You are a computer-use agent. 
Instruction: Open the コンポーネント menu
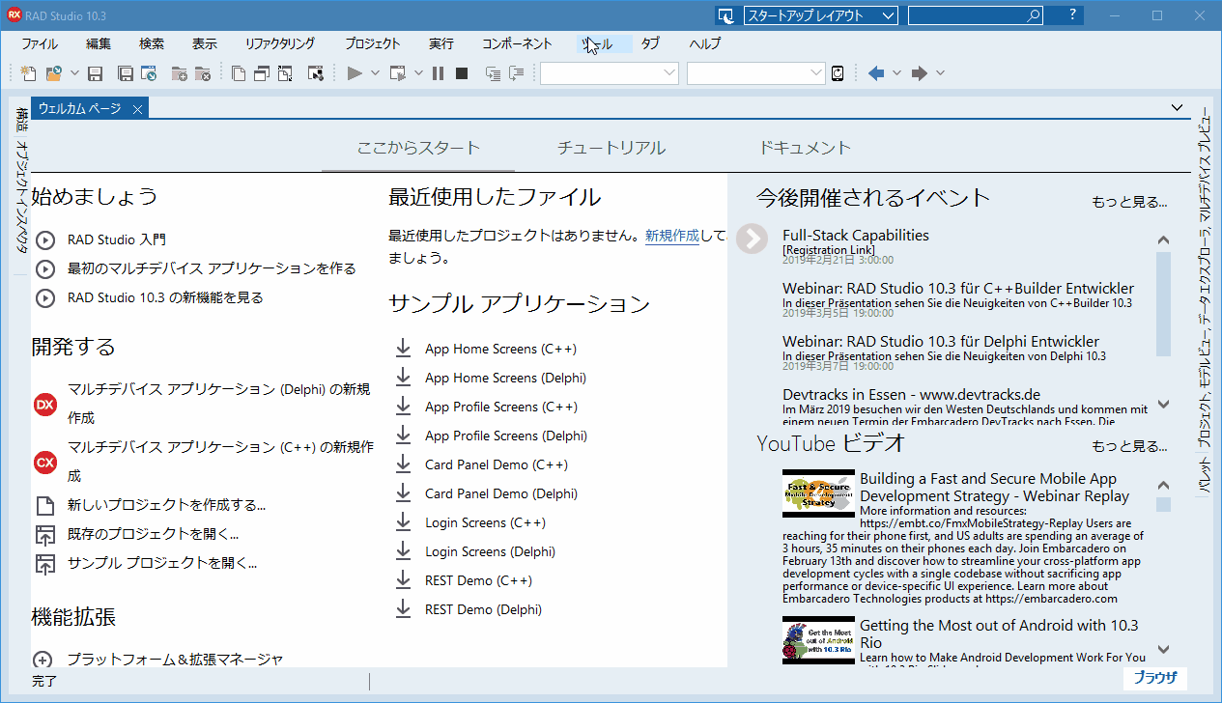coord(517,43)
